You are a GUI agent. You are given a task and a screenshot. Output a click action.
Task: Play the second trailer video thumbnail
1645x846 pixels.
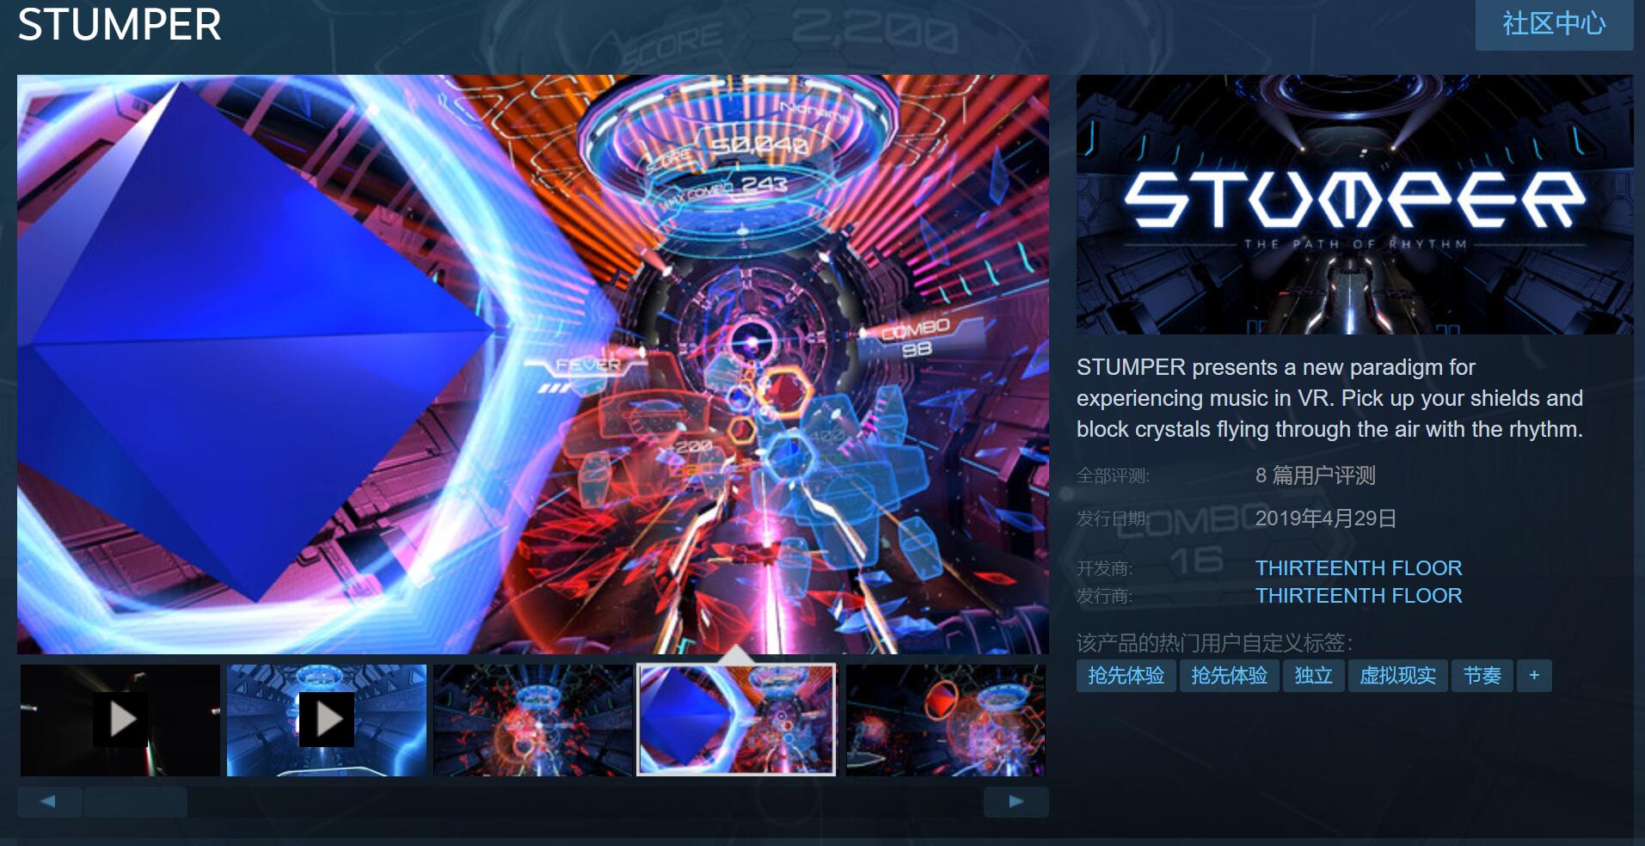click(327, 720)
